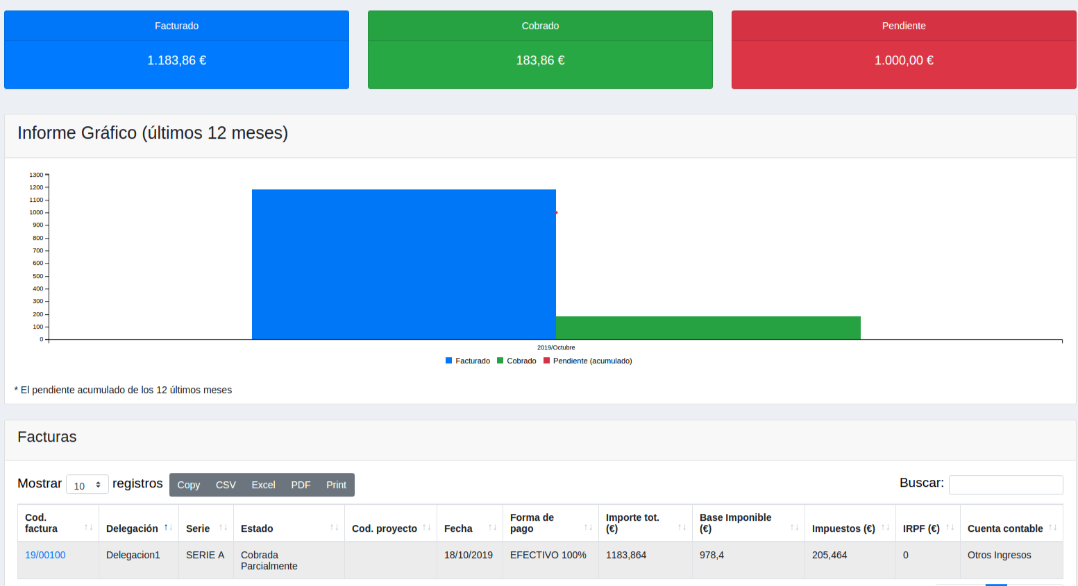Click the 1183,864 amount cell
The height and width of the screenshot is (586, 1078).
point(646,560)
